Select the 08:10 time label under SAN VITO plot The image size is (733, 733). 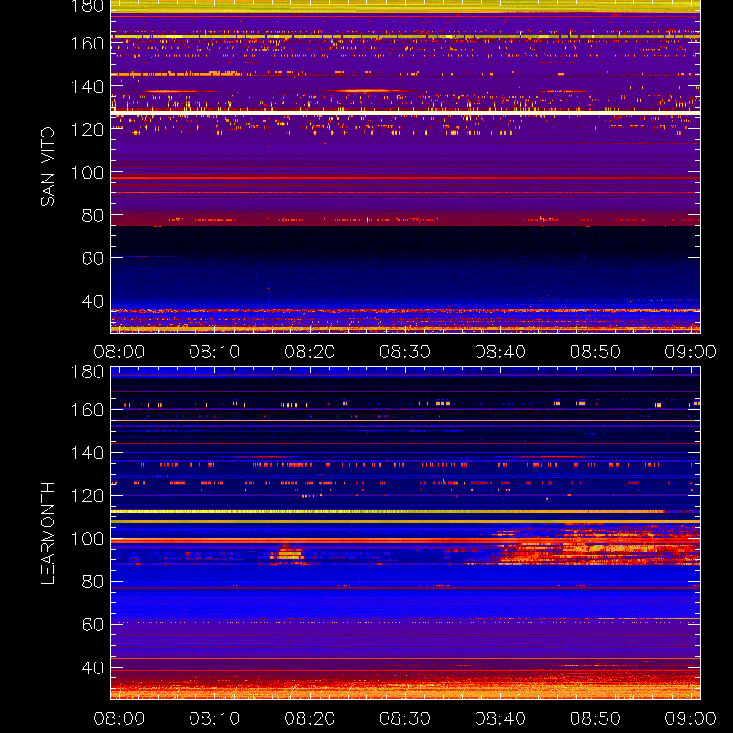pyautogui.click(x=214, y=352)
